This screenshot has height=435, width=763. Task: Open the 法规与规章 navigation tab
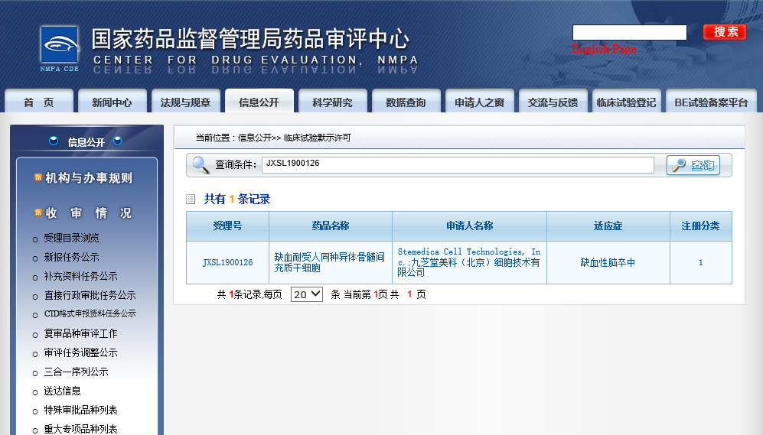pyautogui.click(x=185, y=102)
